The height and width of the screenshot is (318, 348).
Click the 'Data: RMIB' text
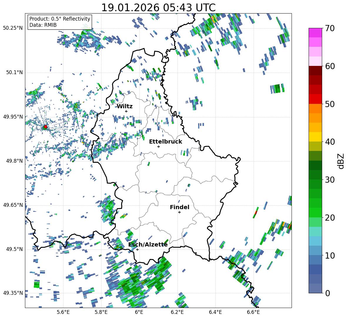tap(43, 25)
